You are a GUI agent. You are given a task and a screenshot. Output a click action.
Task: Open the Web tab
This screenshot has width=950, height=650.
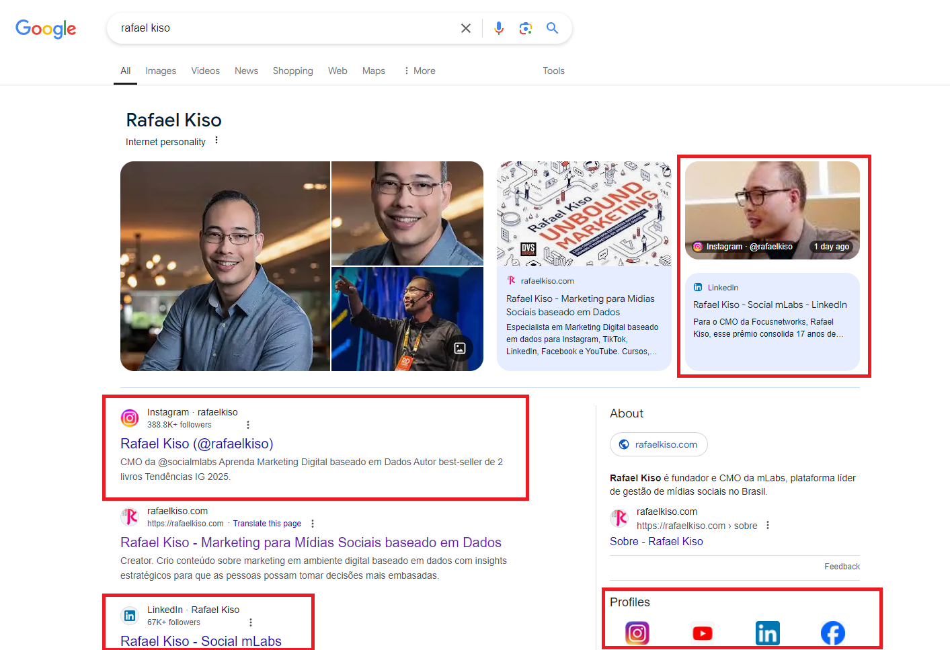(x=338, y=71)
